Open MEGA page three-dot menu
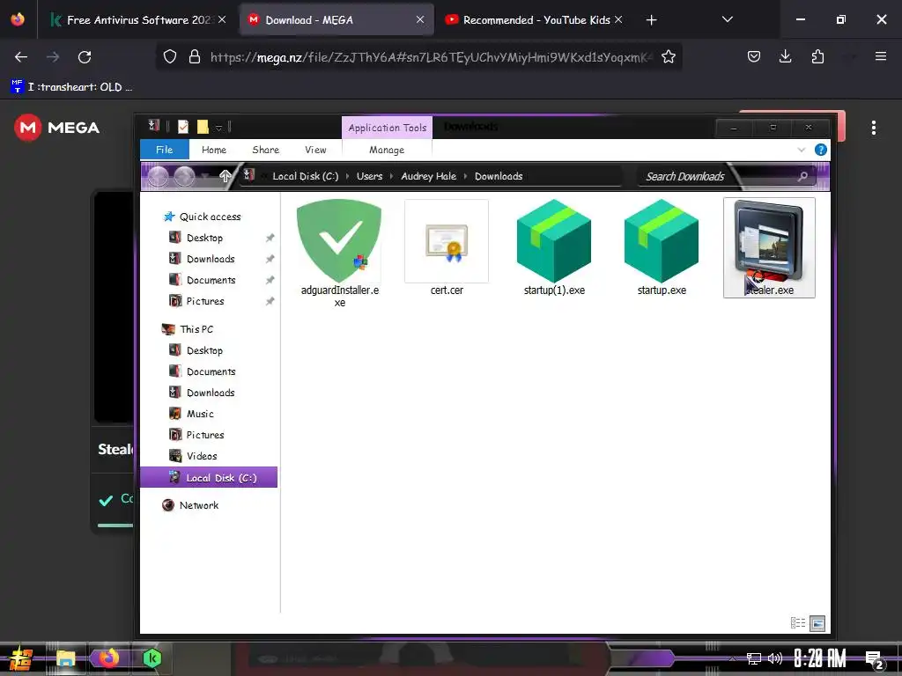 [873, 128]
